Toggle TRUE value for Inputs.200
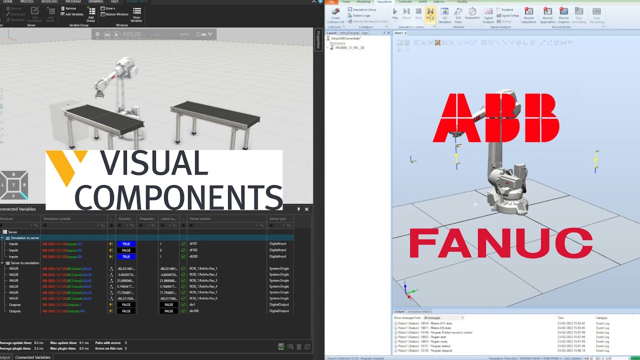The image size is (640, 360). 126,256
